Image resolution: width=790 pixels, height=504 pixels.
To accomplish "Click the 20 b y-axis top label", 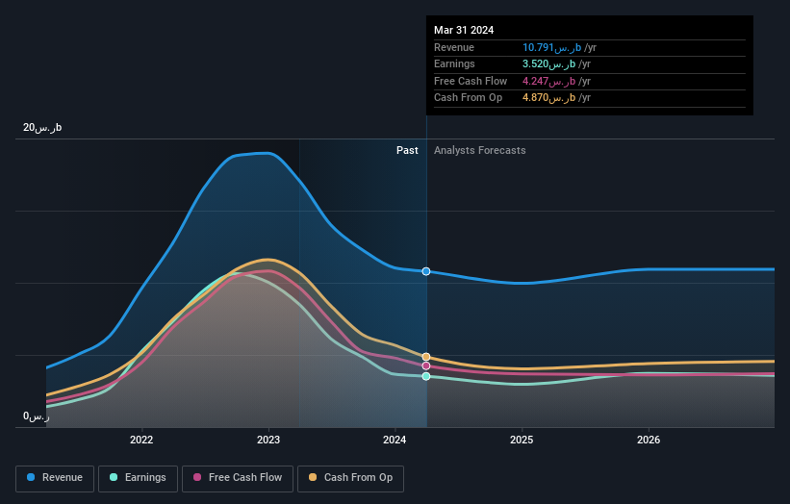I will 42,127.
